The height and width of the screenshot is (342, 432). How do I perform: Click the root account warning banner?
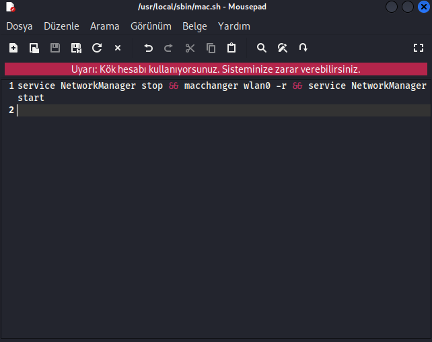pyautogui.click(x=216, y=69)
